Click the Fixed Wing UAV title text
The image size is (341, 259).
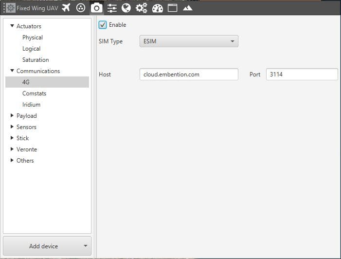coord(37,8)
